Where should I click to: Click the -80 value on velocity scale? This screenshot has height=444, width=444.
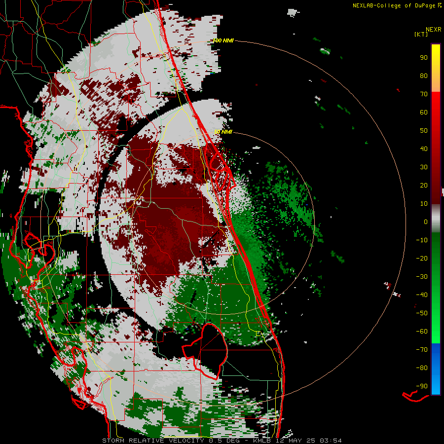(x=422, y=368)
